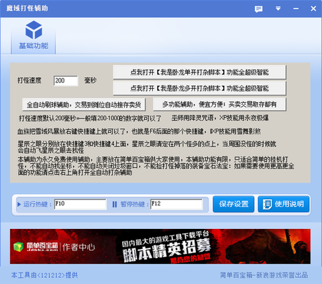Click the green cube 简单百宝箱 logo
Screen dimensions: 322x284
click(19, 247)
